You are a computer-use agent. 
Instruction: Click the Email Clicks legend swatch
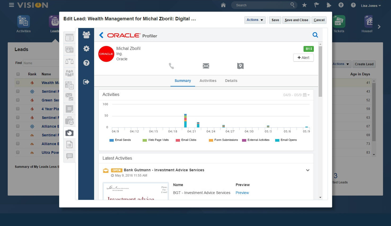click(178, 140)
